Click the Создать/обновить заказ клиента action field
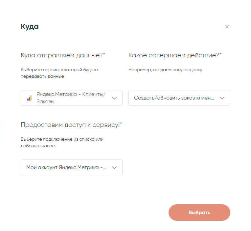The height and width of the screenshot is (231, 251). point(174,98)
